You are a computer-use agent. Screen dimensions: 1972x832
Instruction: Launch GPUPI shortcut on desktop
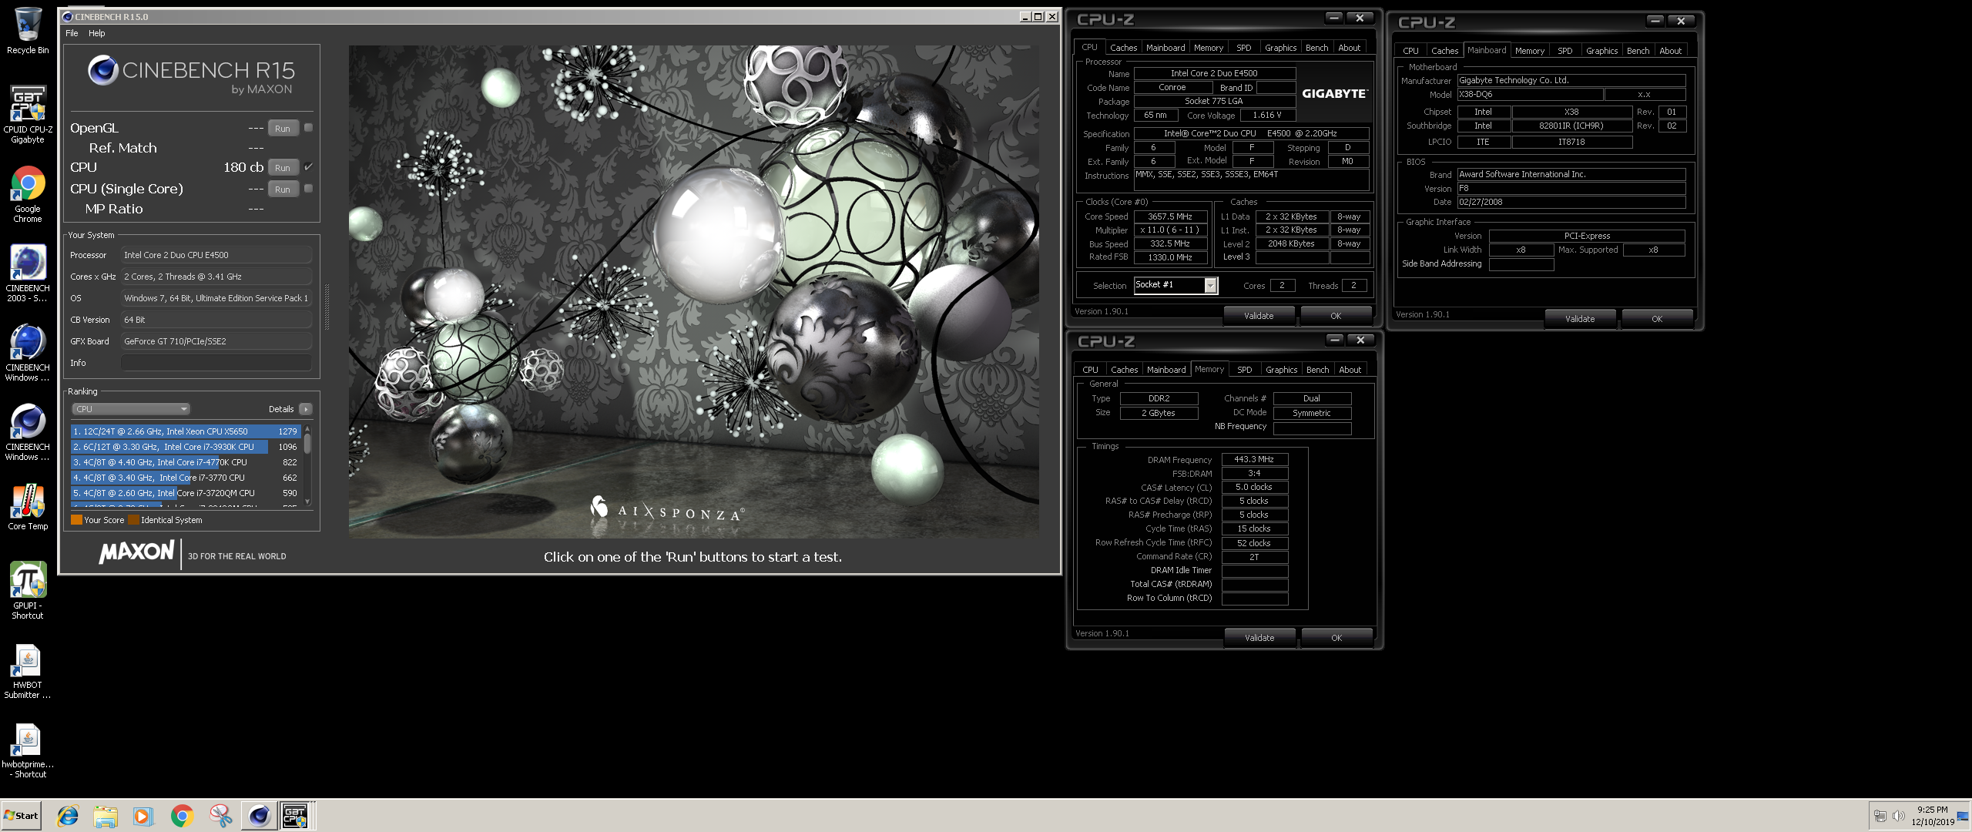click(28, 589)
